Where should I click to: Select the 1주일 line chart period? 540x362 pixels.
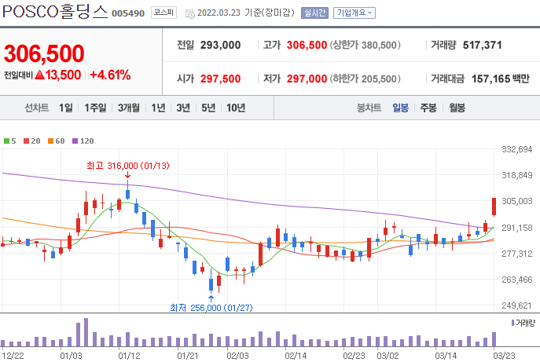pyautogui.click(x=95, y=108)
